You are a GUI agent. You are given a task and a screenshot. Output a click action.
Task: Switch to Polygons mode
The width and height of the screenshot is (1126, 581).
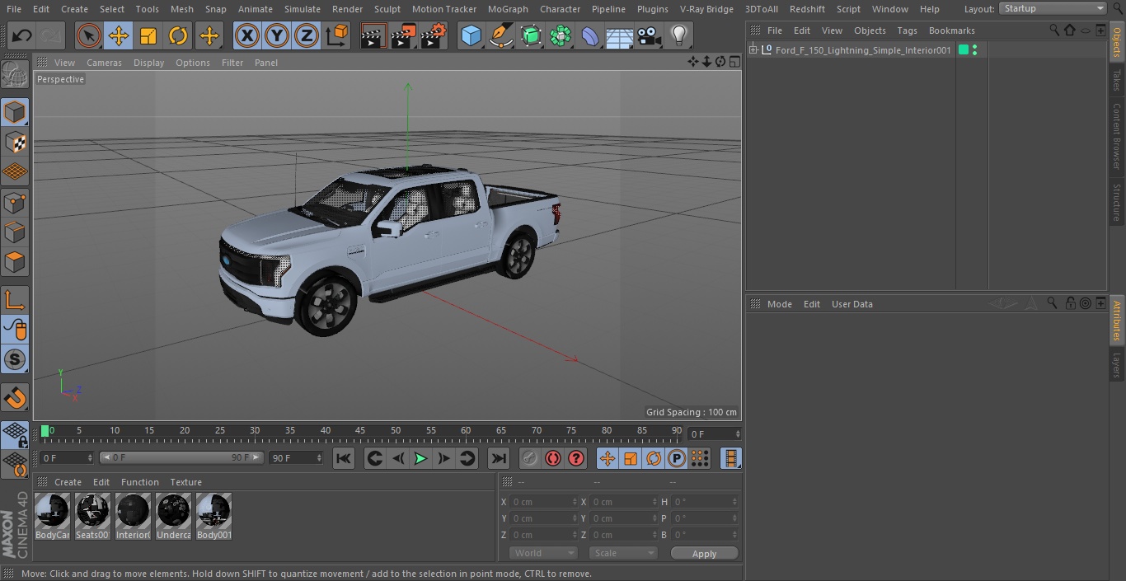pyautogui.click(x=15, y=262)
